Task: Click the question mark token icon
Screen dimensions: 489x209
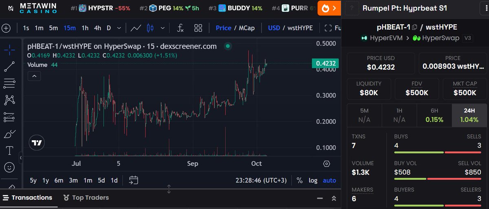Action: coord(352,8)
